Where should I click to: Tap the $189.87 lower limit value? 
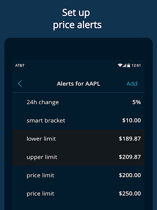click(130, 139)
